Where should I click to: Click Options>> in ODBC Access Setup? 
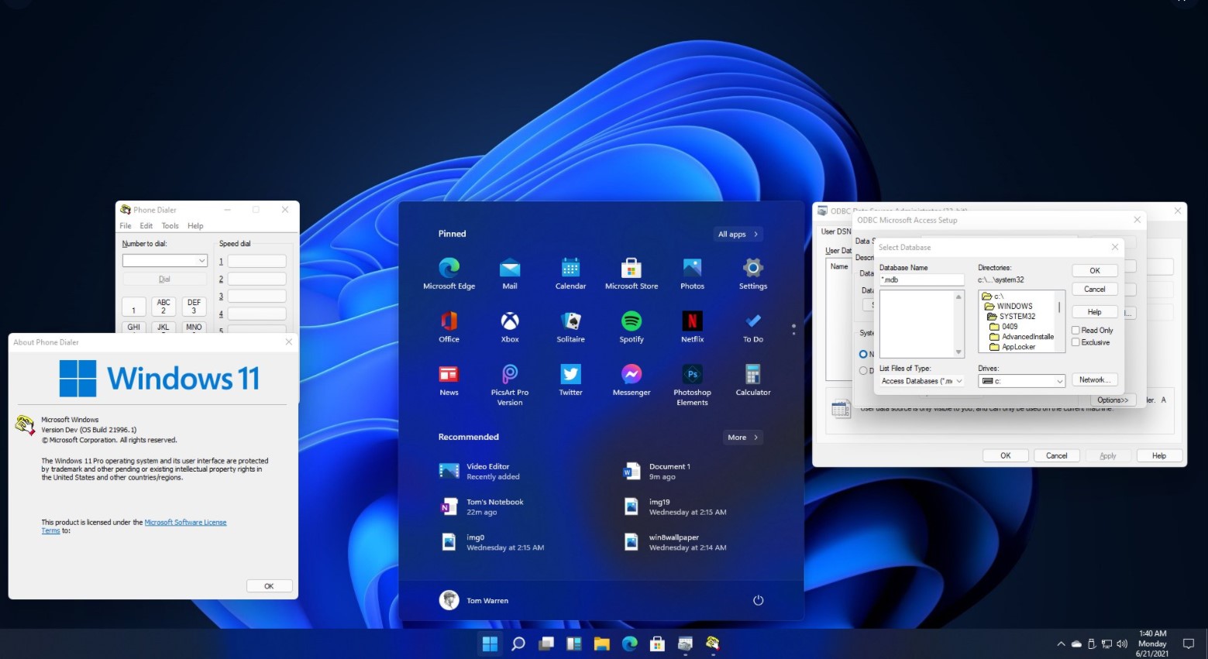pos(1113,400)
